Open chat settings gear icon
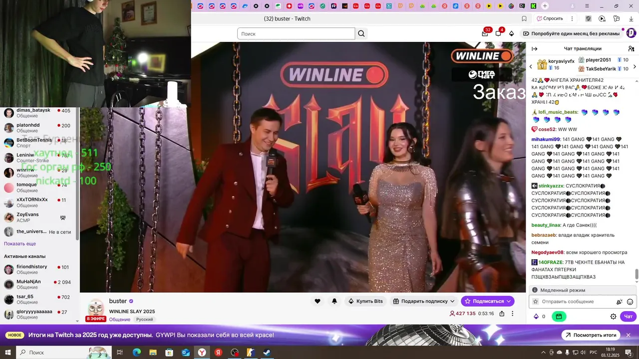The width and height of the screenshot is (639, 359). tap(614, 316)
